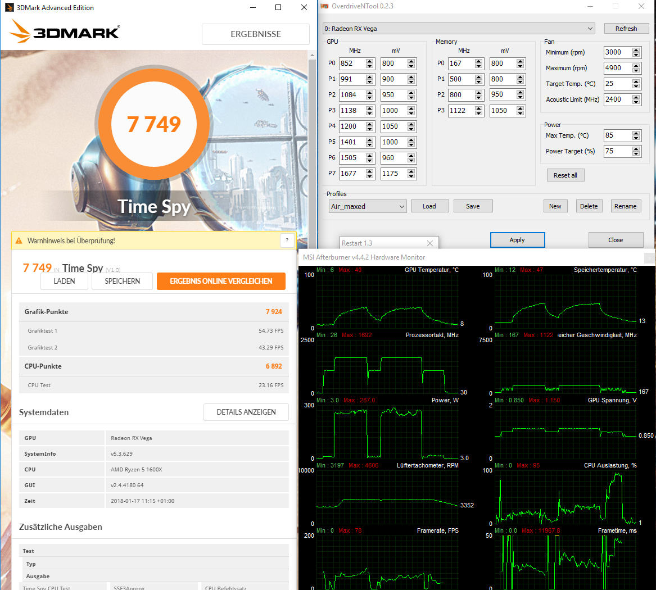Click GPU P5 mV stepper arrows

click(x=411, y=142)
